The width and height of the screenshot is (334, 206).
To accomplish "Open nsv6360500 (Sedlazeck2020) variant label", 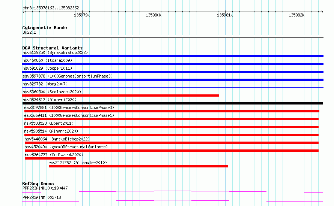I will point(52,92).
